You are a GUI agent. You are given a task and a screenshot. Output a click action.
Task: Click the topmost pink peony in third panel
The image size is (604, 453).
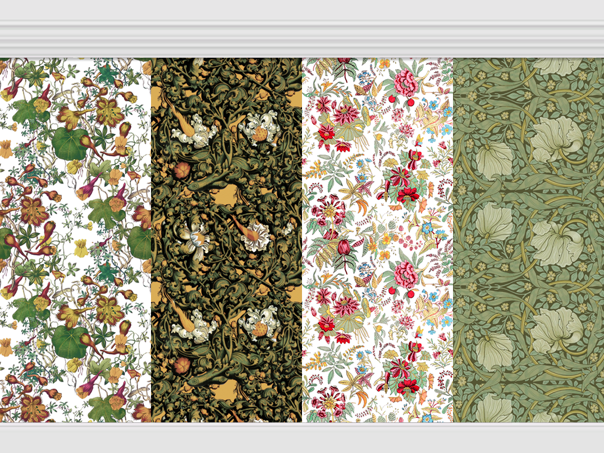click(406, 83)
